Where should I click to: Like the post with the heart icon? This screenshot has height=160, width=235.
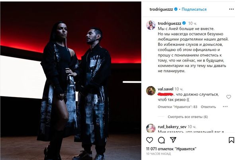tap(149, 140)
